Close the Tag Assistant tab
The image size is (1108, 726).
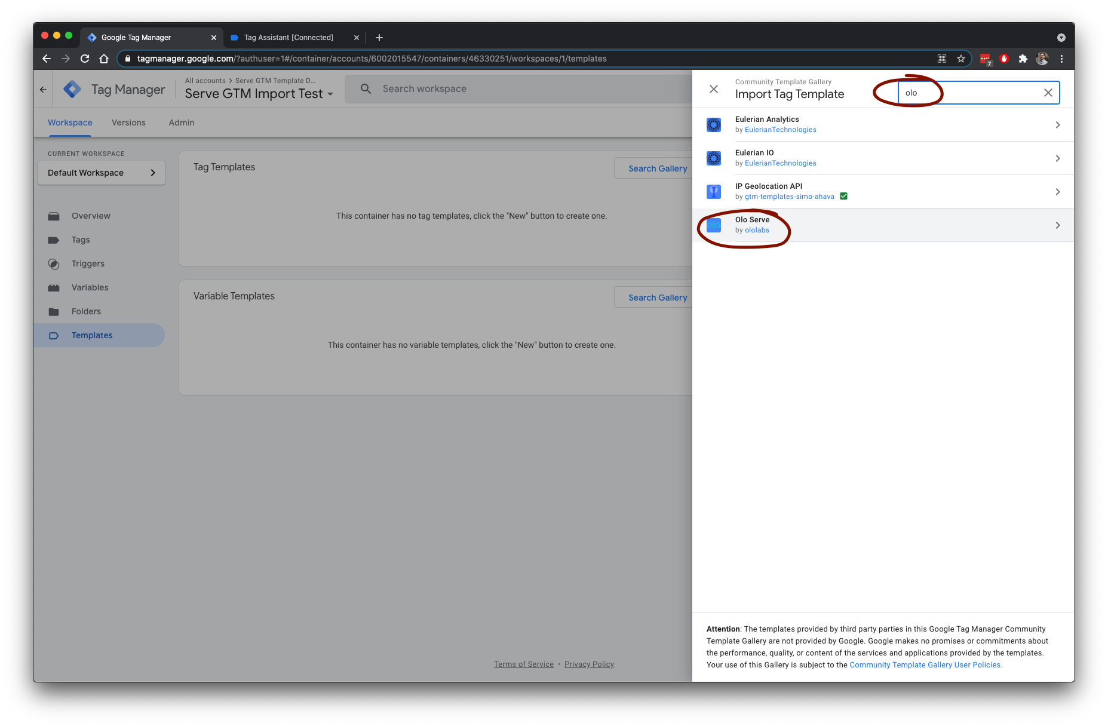(x=357, y=38)
